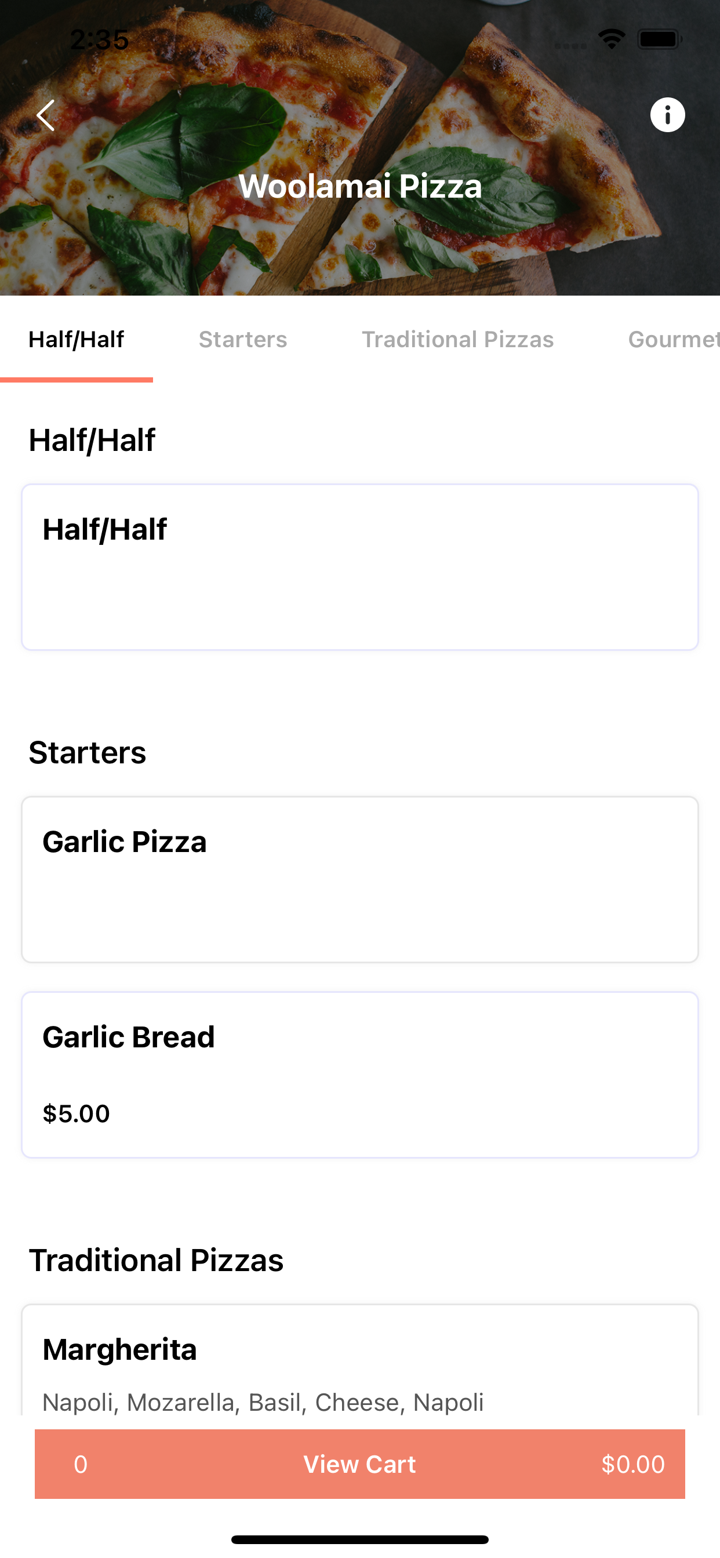Tap the Garlic Bread $5.00 price
Viewport: 720px width, 1558px height.
point(77,1113)
